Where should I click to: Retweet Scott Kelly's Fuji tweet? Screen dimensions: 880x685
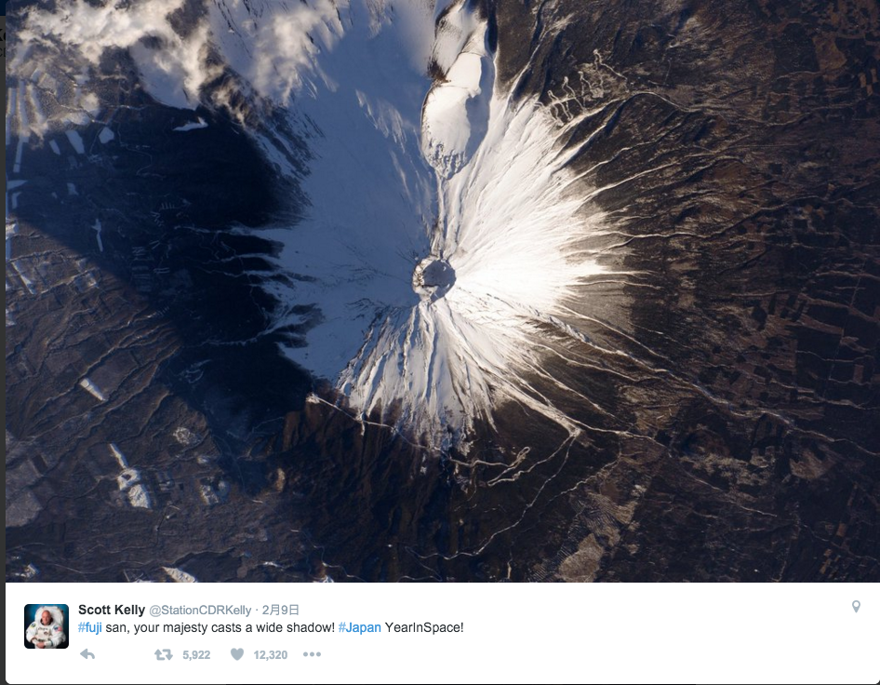point(164,654)
